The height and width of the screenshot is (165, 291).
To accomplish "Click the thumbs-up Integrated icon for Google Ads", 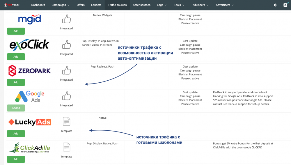I will pyautogui.click(x=66, y=95).
